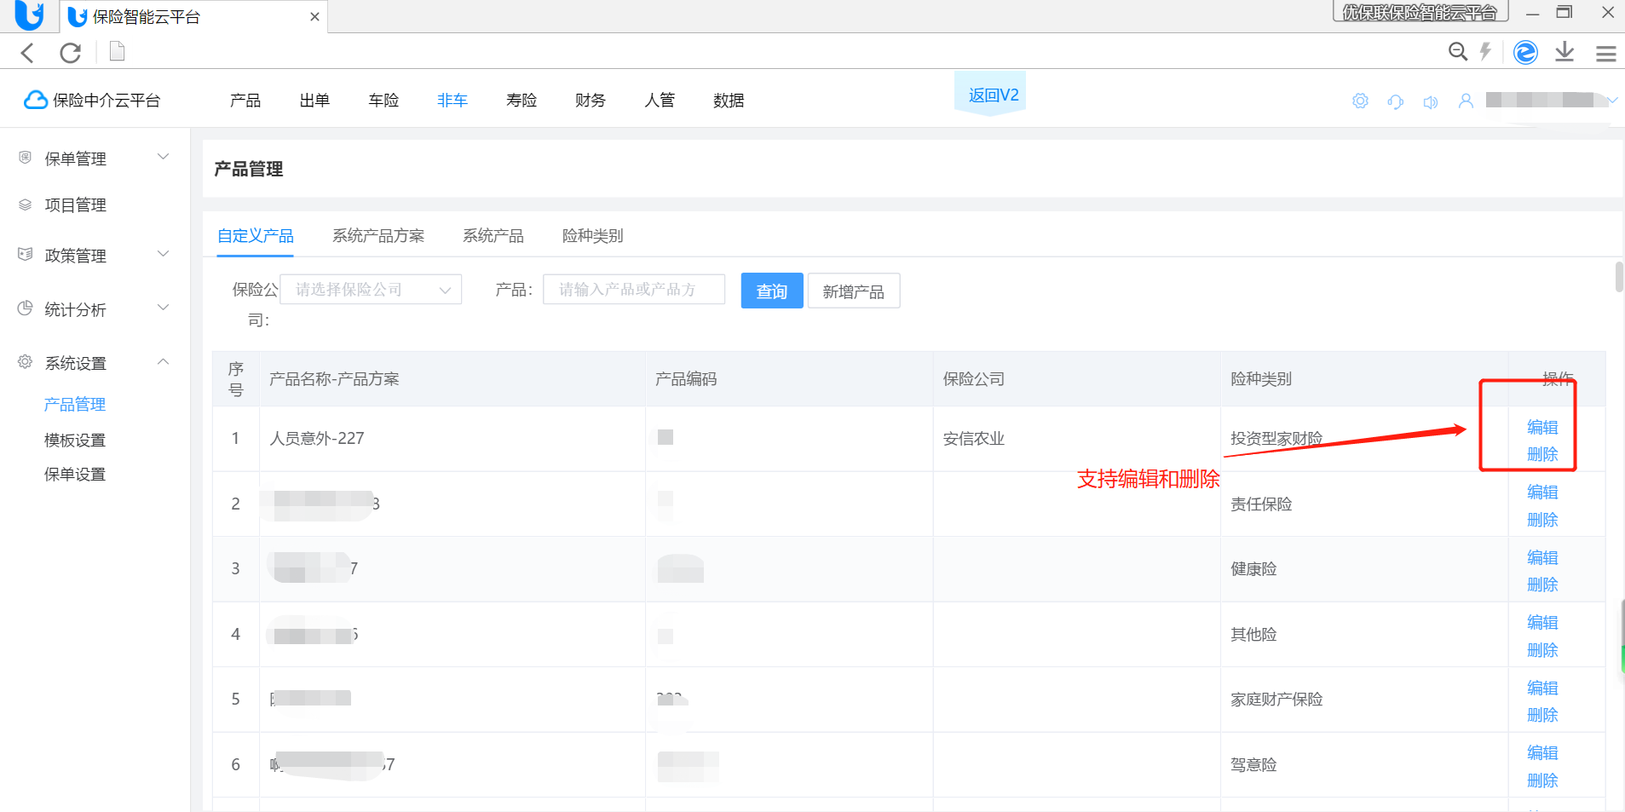Expand the 政策管理 sidebar menu chevron

164,254
